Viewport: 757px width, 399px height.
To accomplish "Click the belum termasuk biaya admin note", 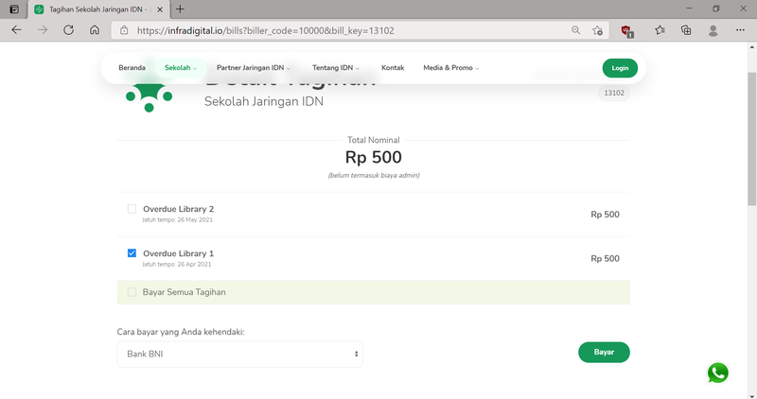I will tap(374, 175).
